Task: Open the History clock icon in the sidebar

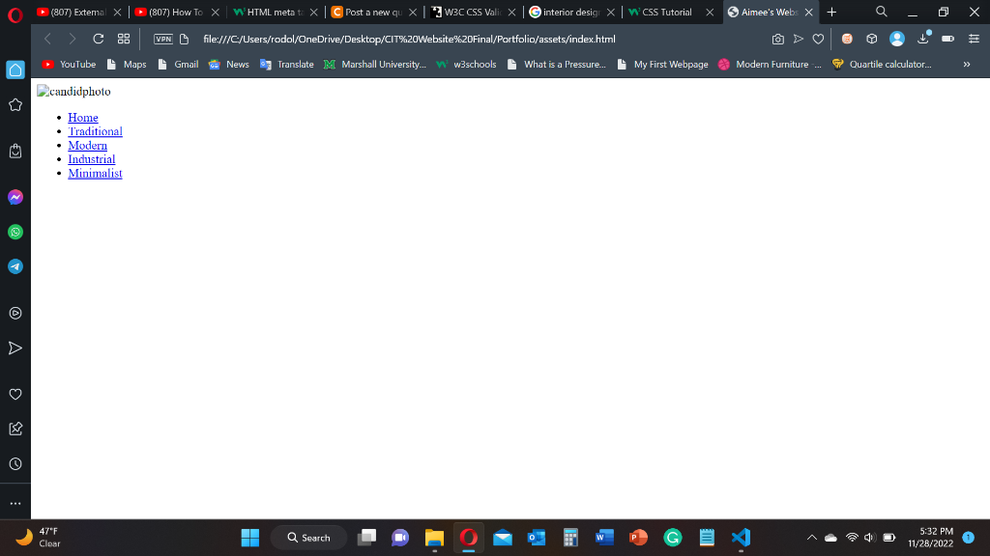Action: click(x=15, y=463)
